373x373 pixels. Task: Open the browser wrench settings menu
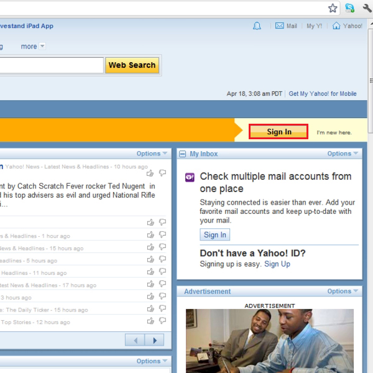tap(367, 8)
